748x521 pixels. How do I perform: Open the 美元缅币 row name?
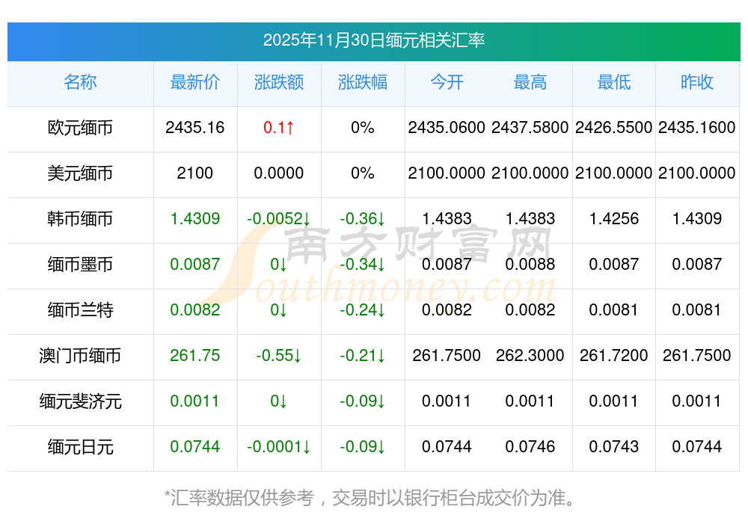point(80,173)
